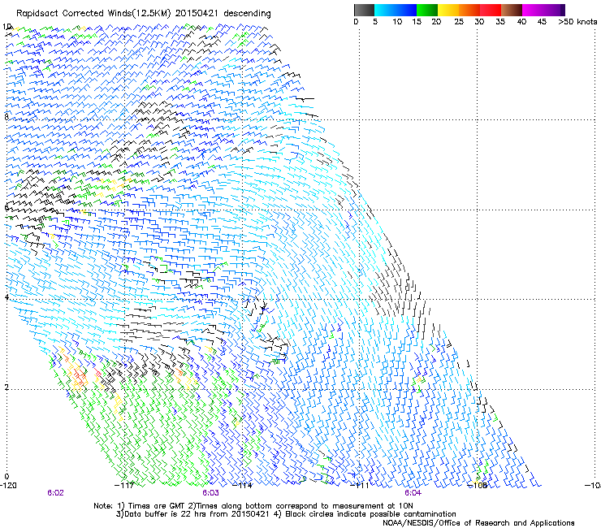601x528 pixels.
Task: Click the red 30-35 knots color swatch
Action: 491,10
